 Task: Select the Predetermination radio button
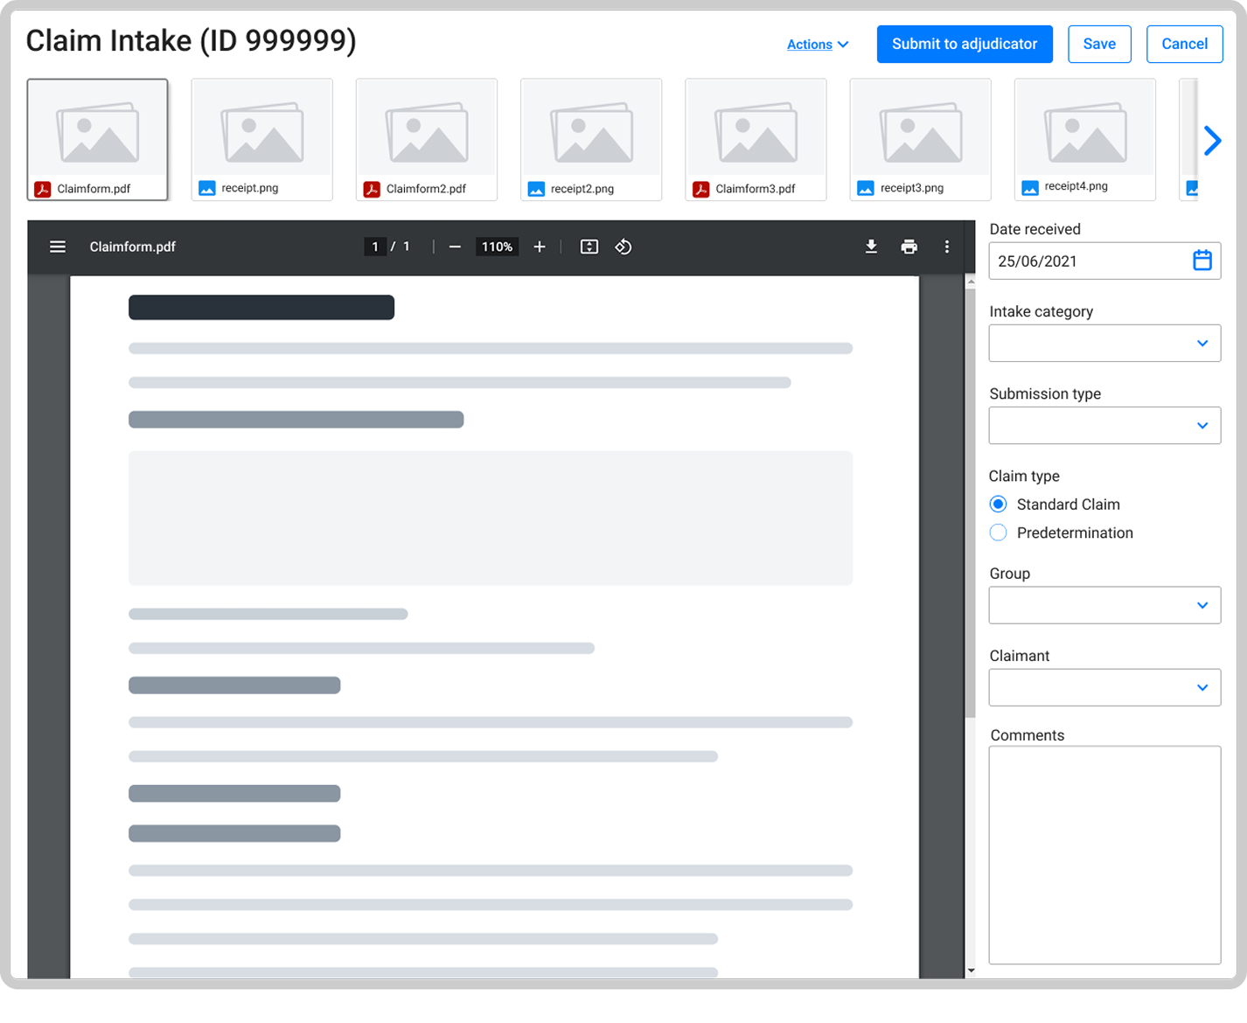pyautogui.click(x=998, y=532)
